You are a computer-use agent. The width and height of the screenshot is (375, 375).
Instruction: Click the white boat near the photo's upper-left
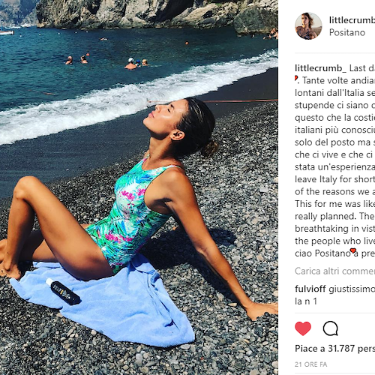(x=7, y=32)
